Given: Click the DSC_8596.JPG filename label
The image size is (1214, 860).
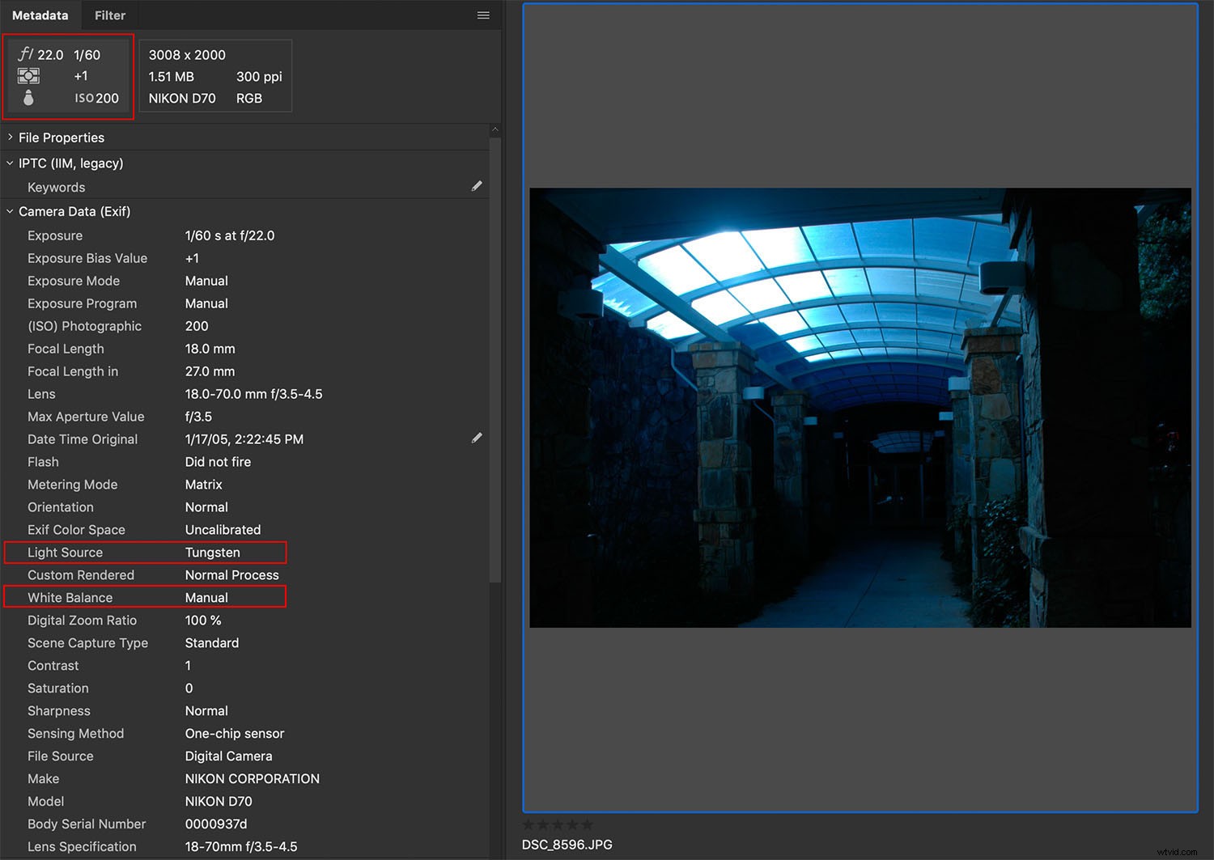Looking at the screenshot, I should pyautogui.click(x=567, y=845).
